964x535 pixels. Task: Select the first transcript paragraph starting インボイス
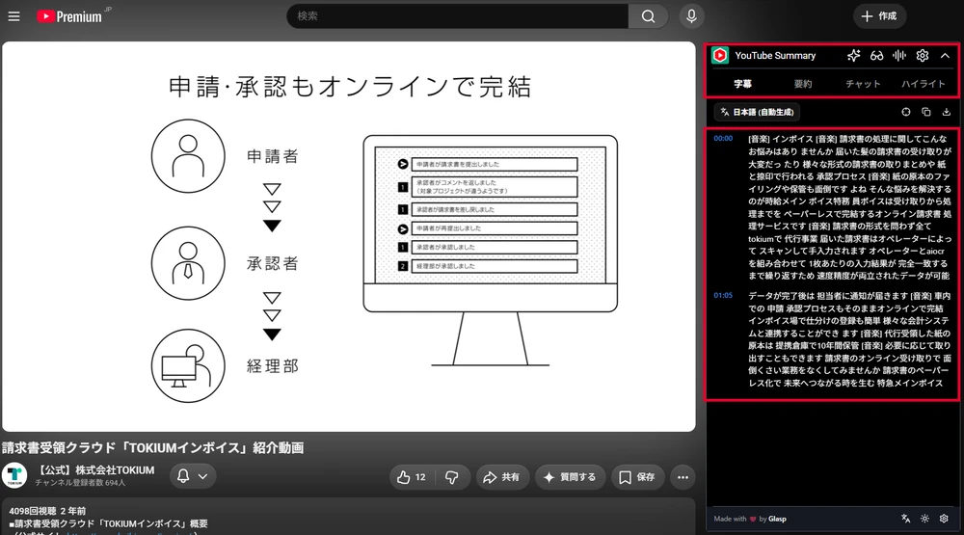[849, 207]
